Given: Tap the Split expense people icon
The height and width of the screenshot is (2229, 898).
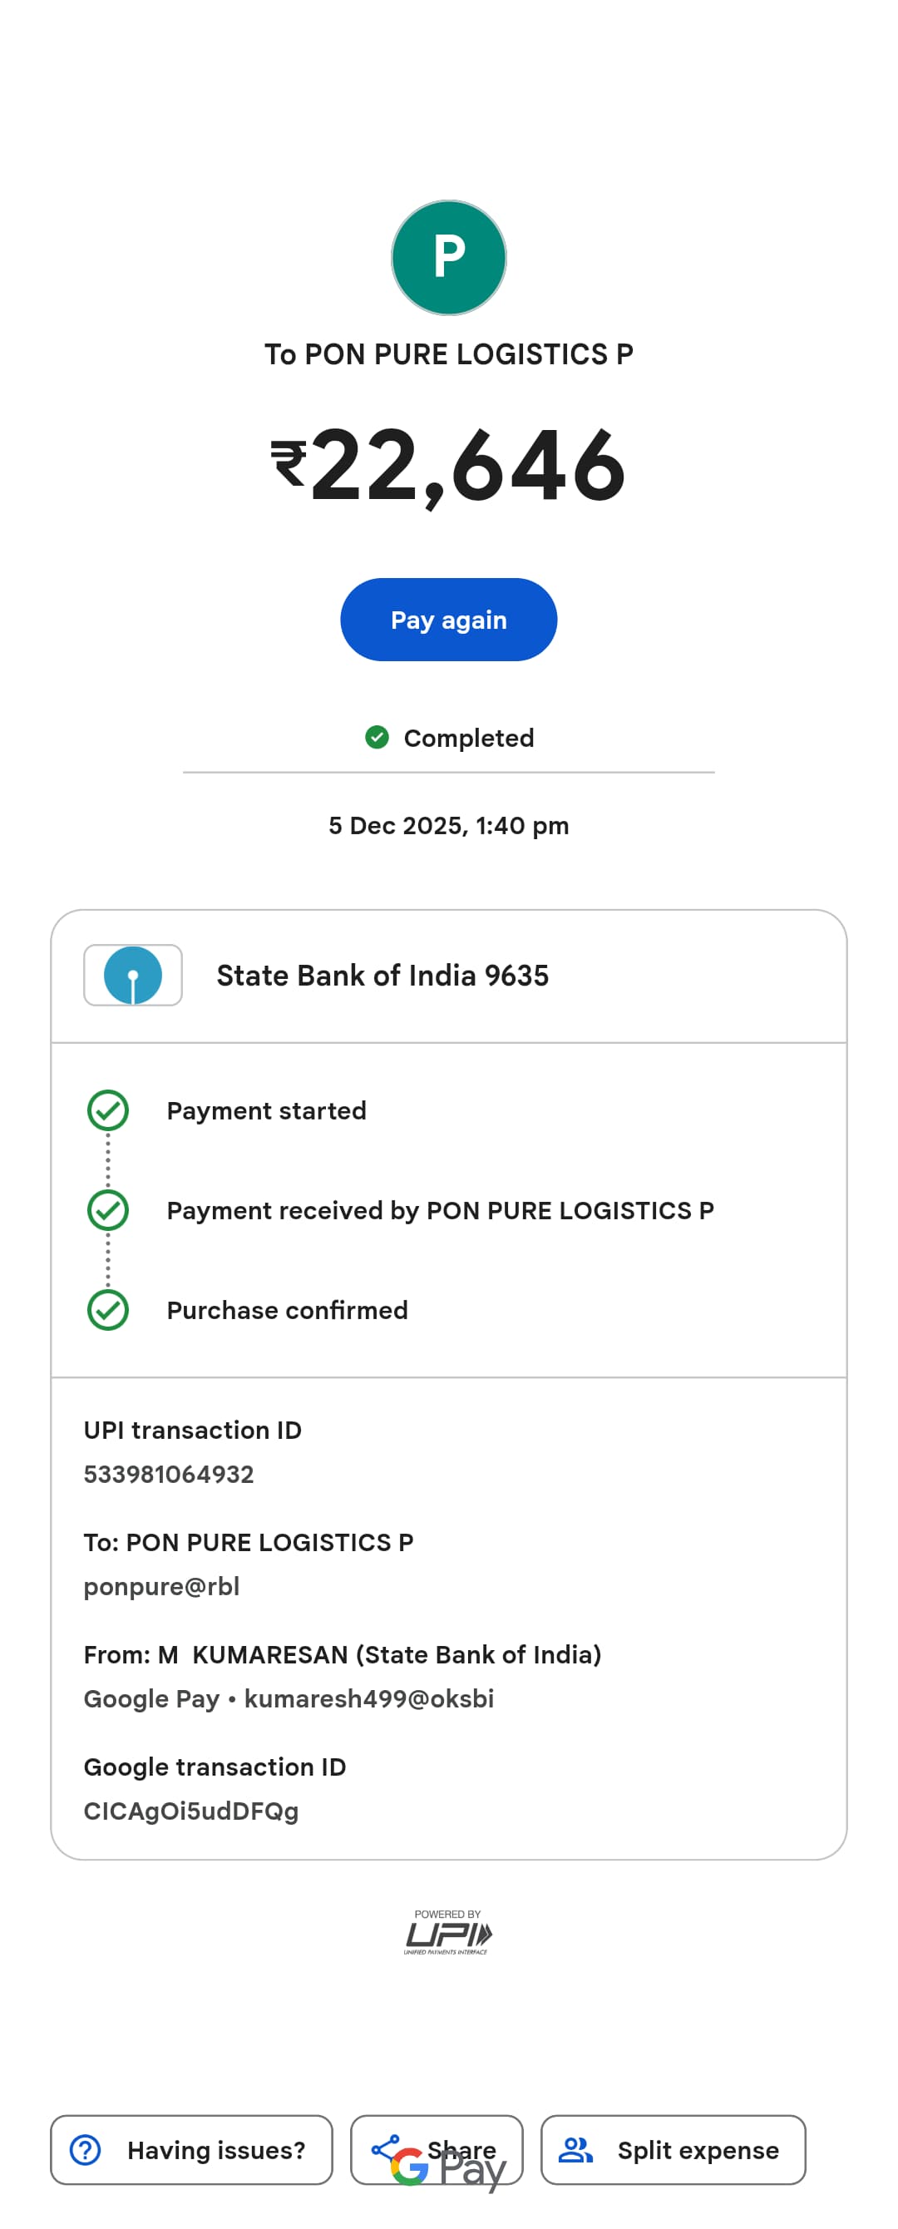Looking at the screenshot, I should (x=575, y=2149).
